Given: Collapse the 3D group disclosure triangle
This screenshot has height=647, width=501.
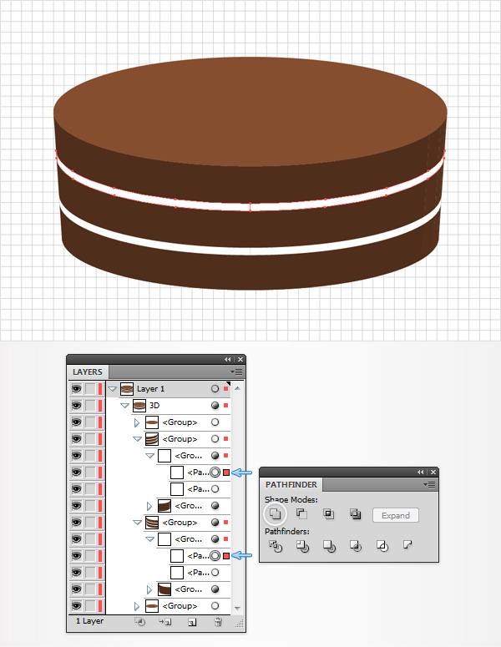Looking at the screenshot, I should [124, 406].
